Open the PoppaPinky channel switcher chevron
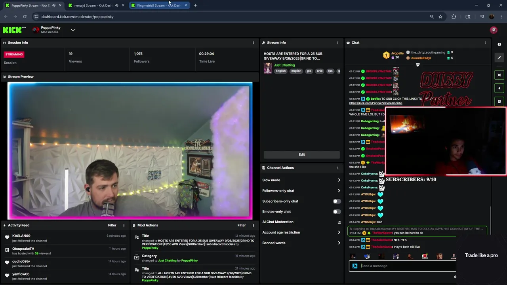This screenshot has height=285, width=507. (x=72, y=30)
